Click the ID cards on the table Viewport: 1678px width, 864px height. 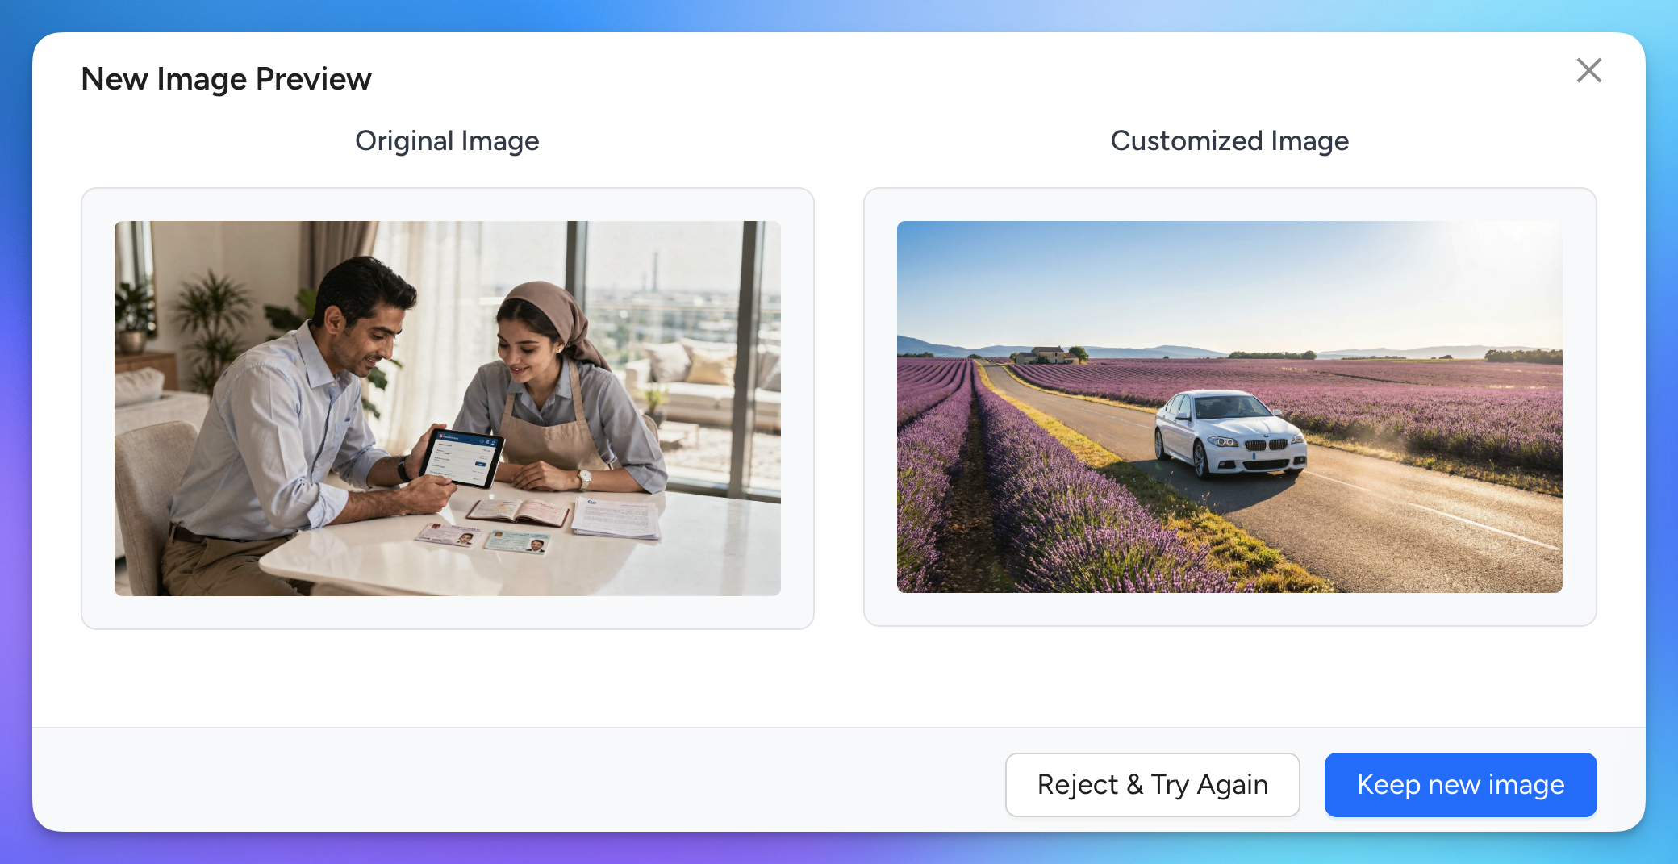[484, 538]
